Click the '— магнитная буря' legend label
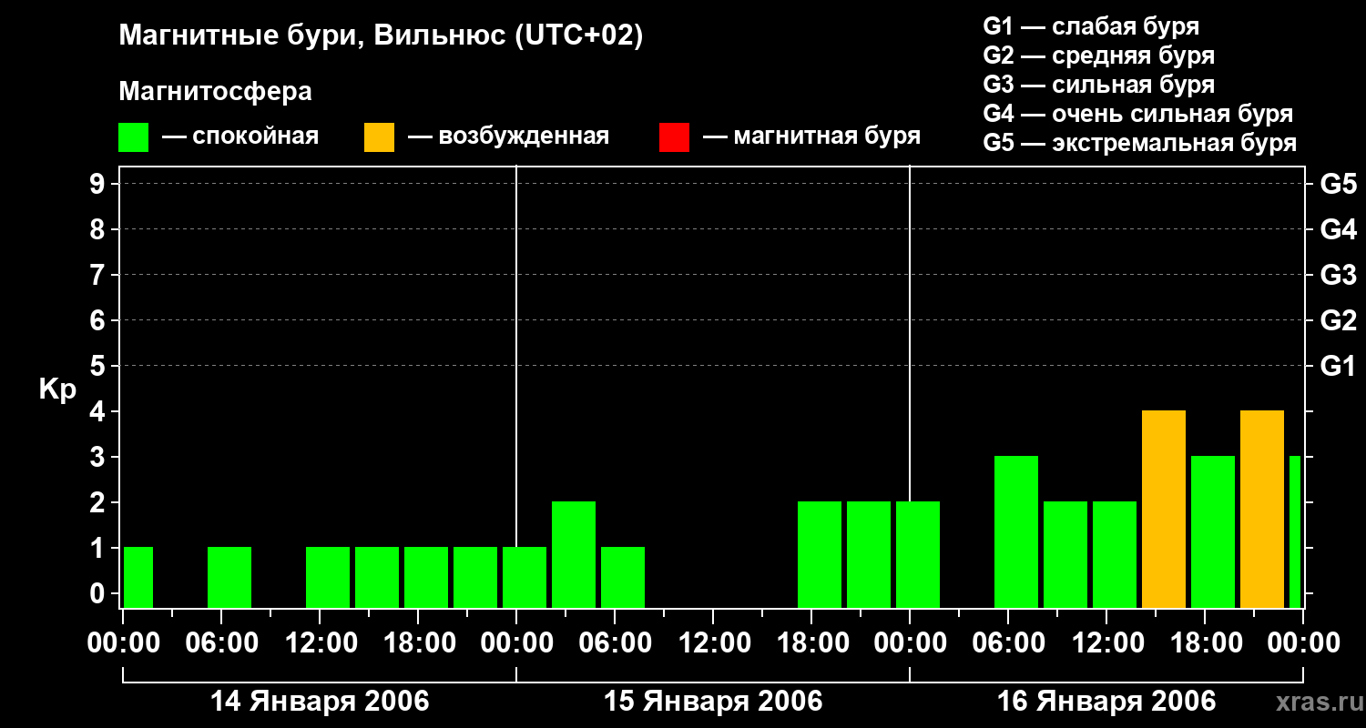 point(812,137)
